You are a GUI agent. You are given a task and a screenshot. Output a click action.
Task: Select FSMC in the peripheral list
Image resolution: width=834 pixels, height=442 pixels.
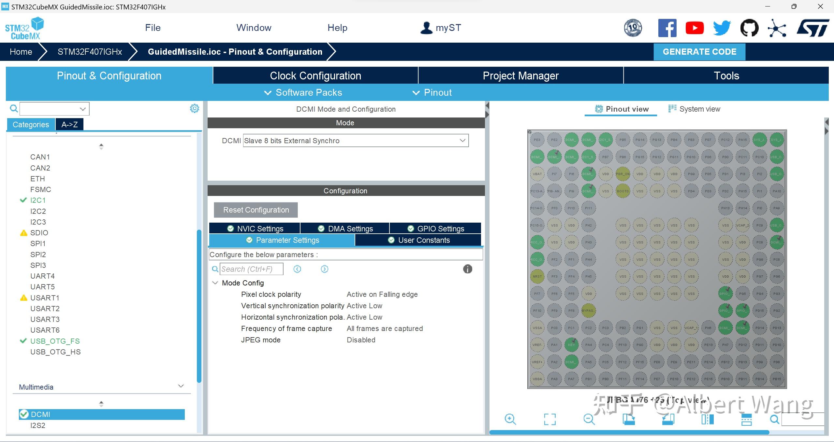(x=40, y=189)
